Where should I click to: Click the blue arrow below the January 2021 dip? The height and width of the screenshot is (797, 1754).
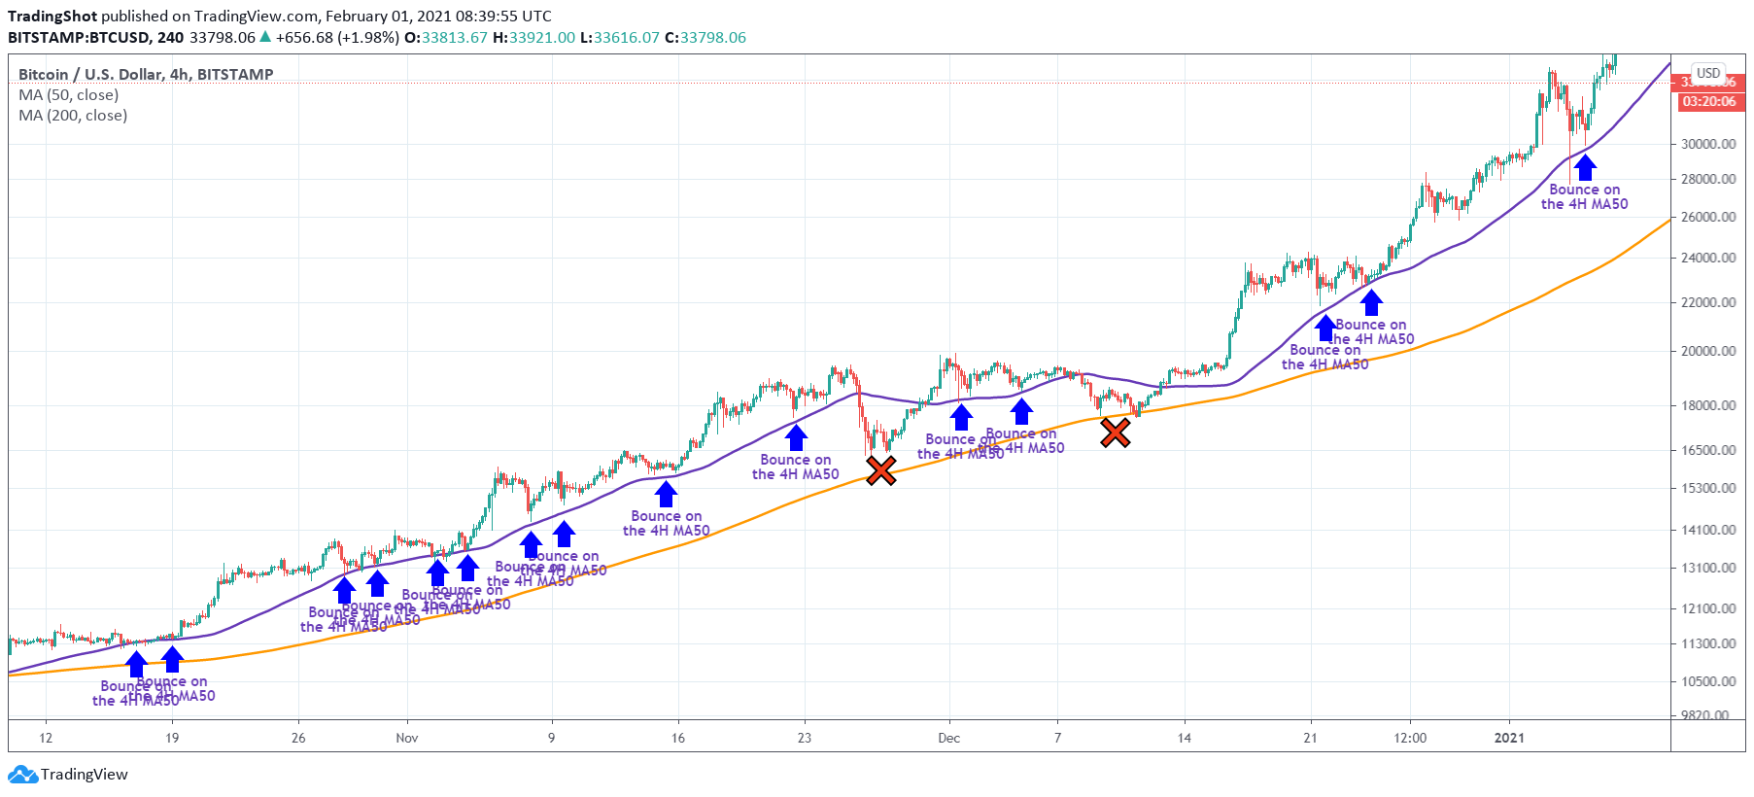click(1585, 167)
